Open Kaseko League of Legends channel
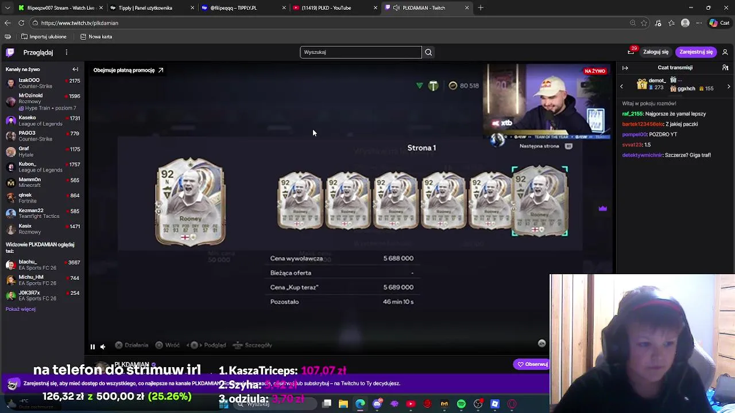 point(43,120)
